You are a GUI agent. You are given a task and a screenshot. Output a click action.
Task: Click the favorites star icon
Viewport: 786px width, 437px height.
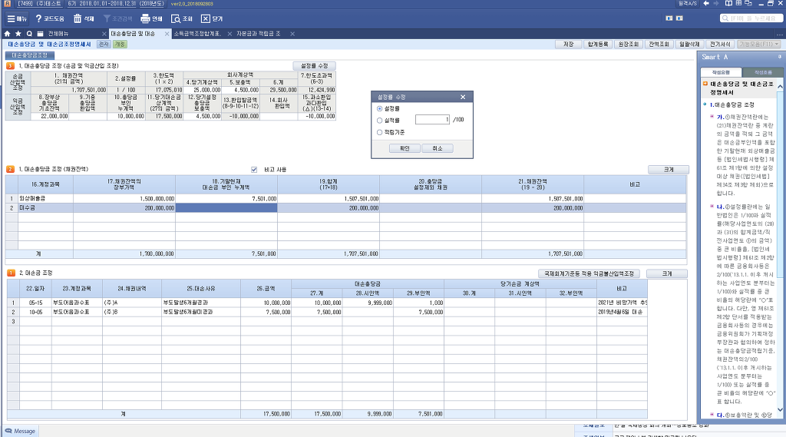click(18, 34)
